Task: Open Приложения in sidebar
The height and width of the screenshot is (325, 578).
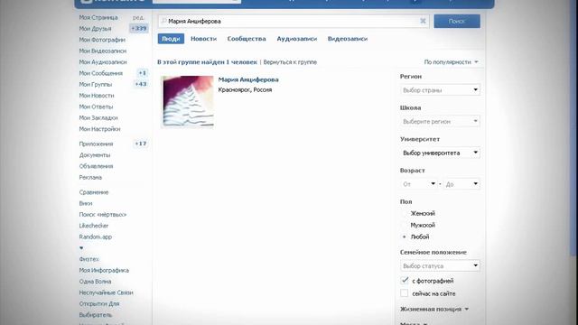Action: (96, 144)
